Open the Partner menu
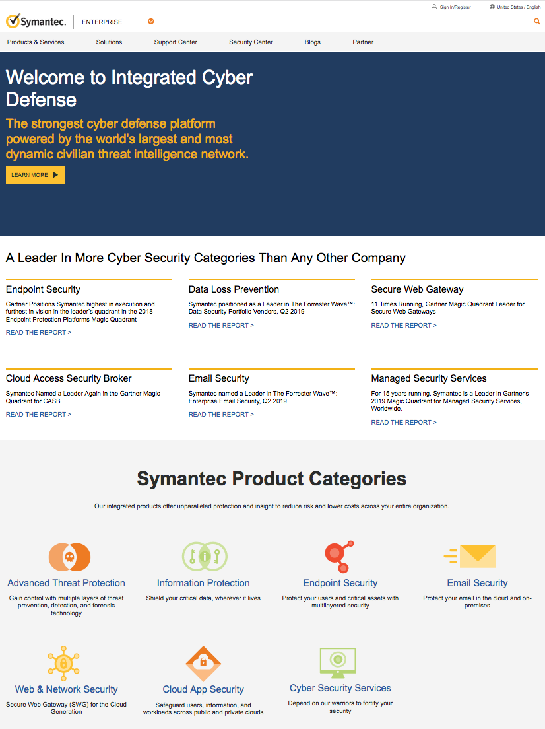 point(363,42)
